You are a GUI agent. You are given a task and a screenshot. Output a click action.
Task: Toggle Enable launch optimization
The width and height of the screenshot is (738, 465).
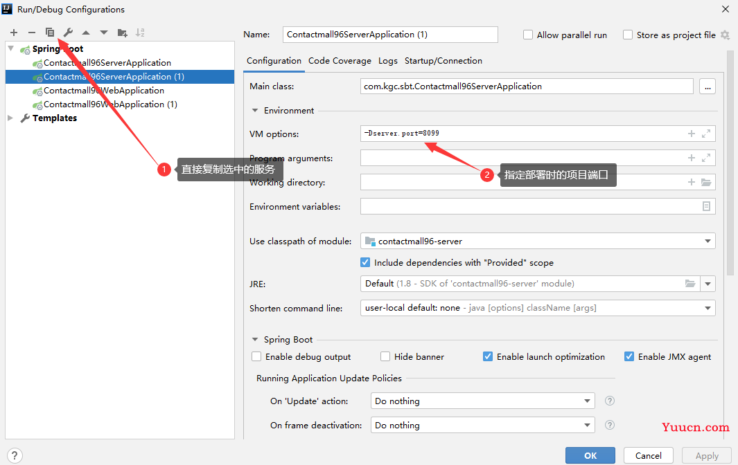[x=488, y=356]
